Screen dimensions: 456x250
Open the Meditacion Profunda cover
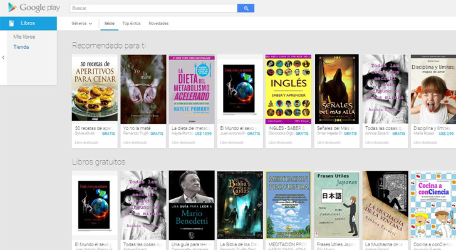pos(288,205)
